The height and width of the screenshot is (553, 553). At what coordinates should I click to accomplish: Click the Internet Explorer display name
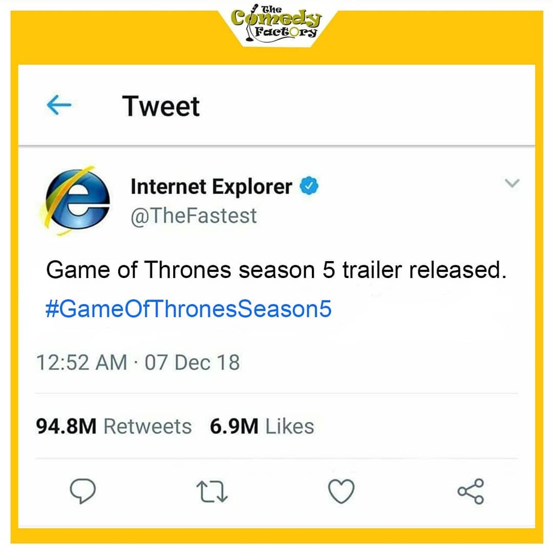[x=211, y=186]
